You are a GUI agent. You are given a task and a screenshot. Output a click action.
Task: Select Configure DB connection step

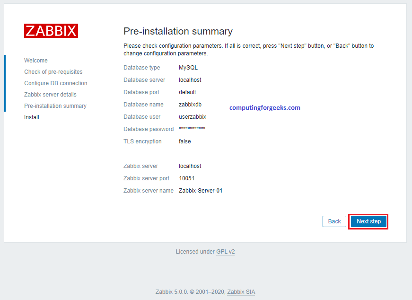click(x=56, y=83)
